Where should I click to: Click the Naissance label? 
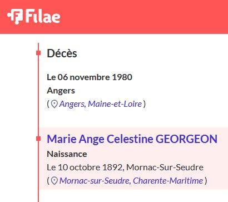(x=67, y=154)
